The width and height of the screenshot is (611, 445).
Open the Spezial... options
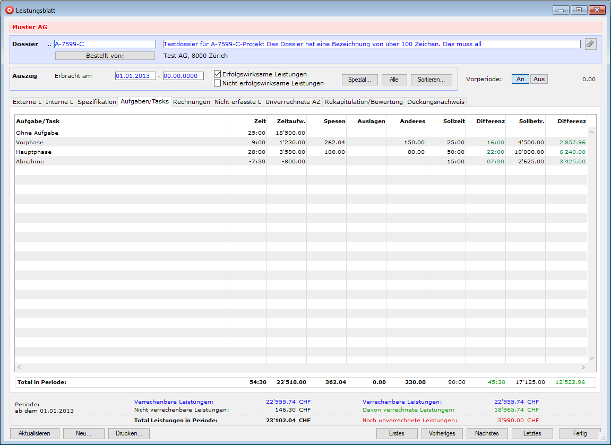click(359, 80)
